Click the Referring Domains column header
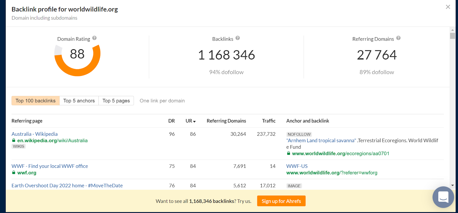458x213 pixels. click(226, 121)
